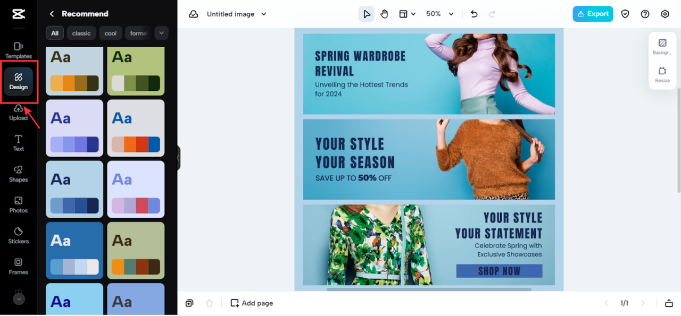Viewport: 681px width, 316px height.
Task: Apply the orange-brown palette theme card
Action: tap(74, 71)
